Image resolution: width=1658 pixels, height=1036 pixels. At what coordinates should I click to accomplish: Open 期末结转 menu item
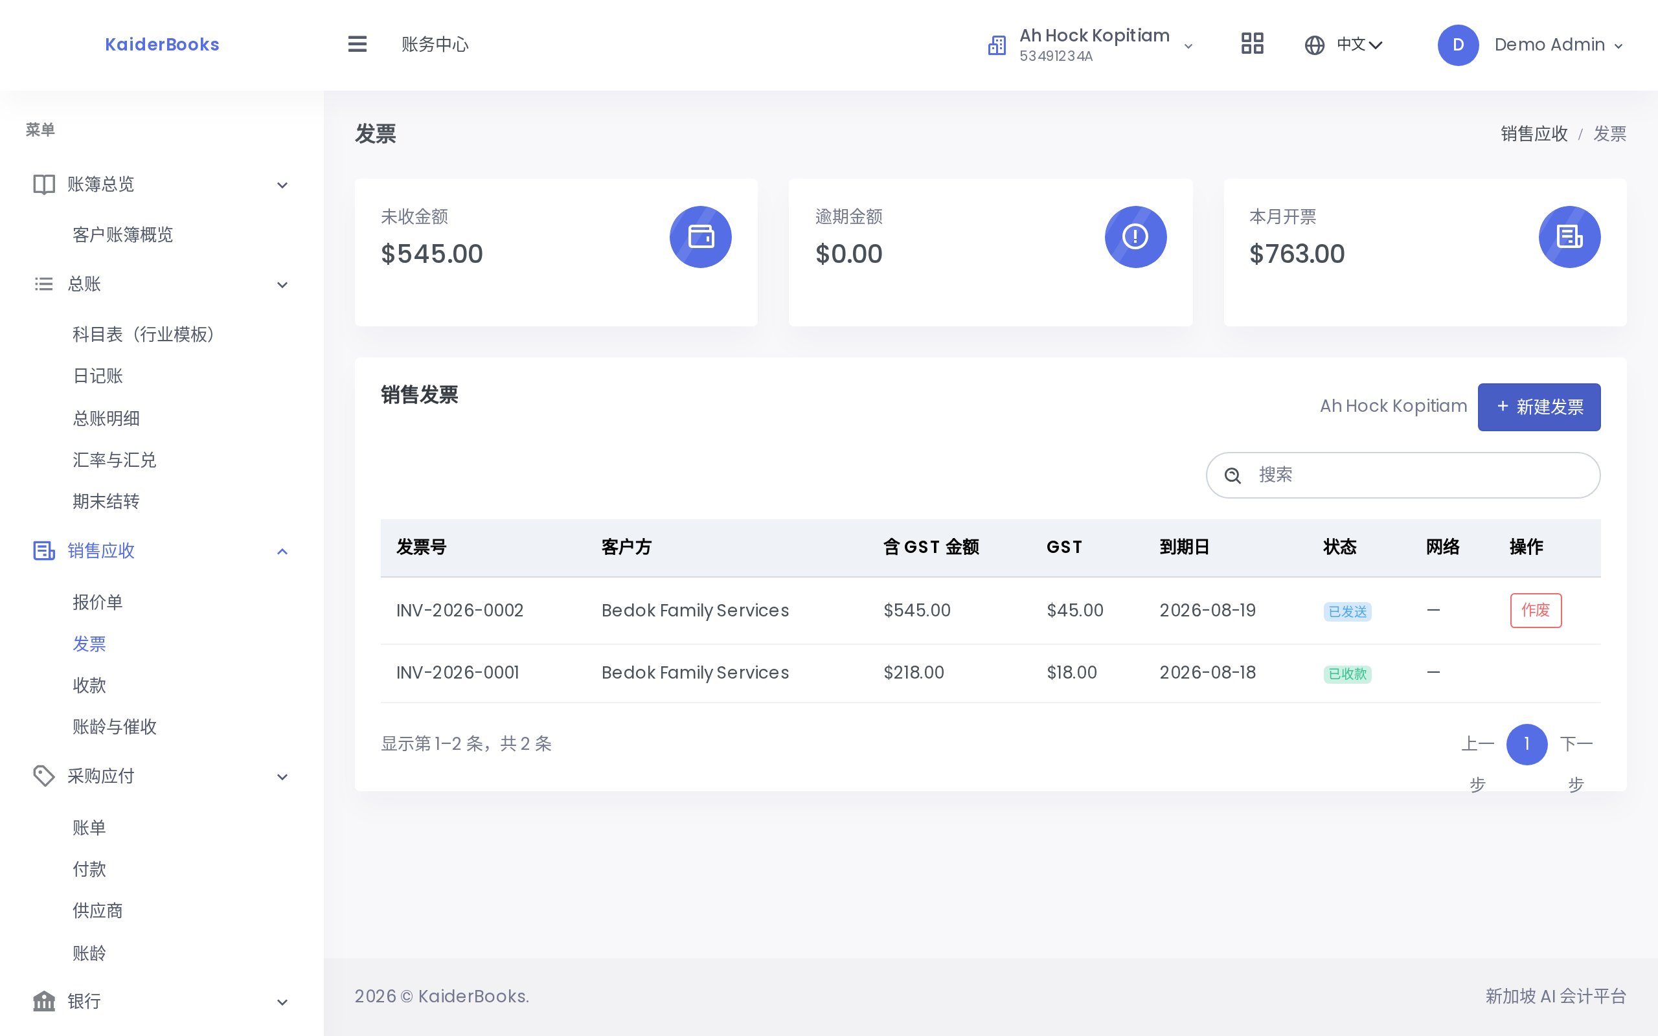click(x=106, y=502)
